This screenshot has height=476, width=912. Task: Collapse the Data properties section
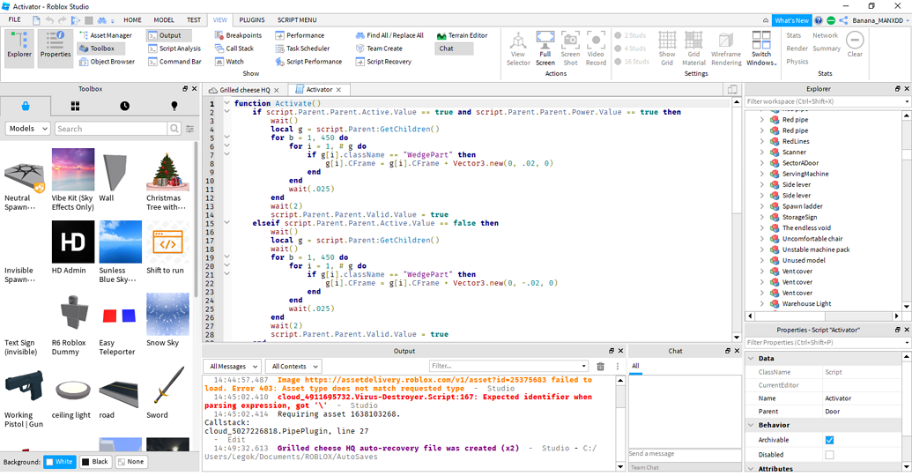point(751,359)
